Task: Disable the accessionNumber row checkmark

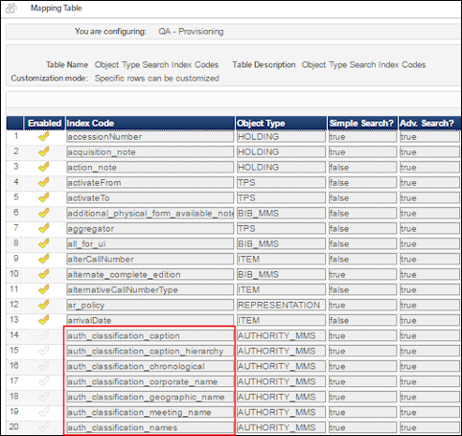Action: pos(44,137)
